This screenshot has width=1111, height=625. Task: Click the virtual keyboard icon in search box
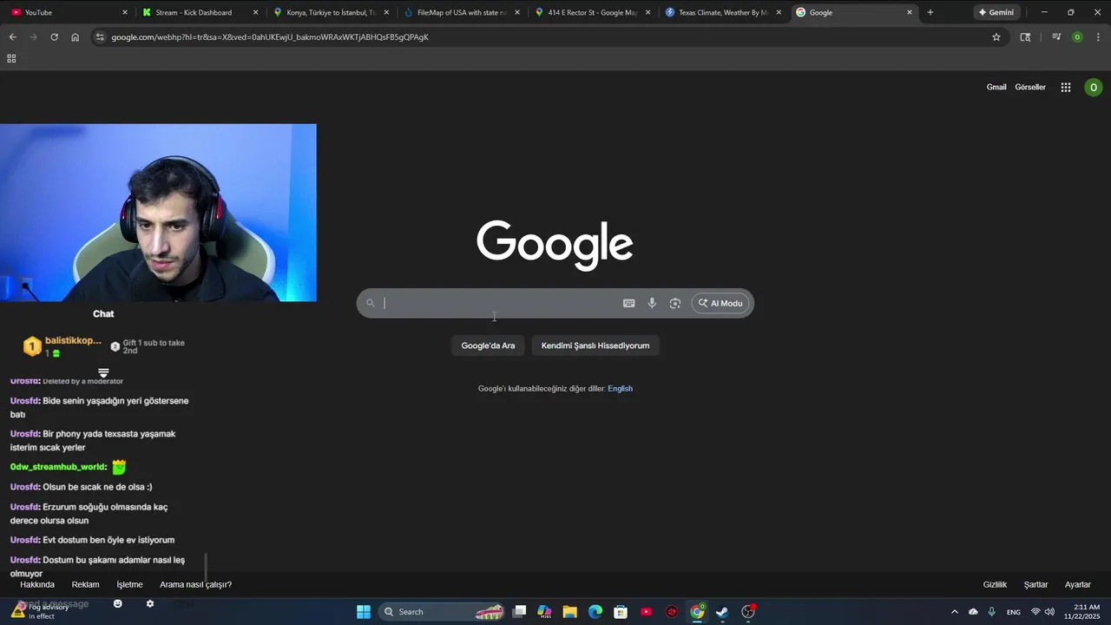click(x=628, y=303)
